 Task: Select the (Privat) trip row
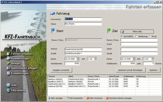coord(104,82)
